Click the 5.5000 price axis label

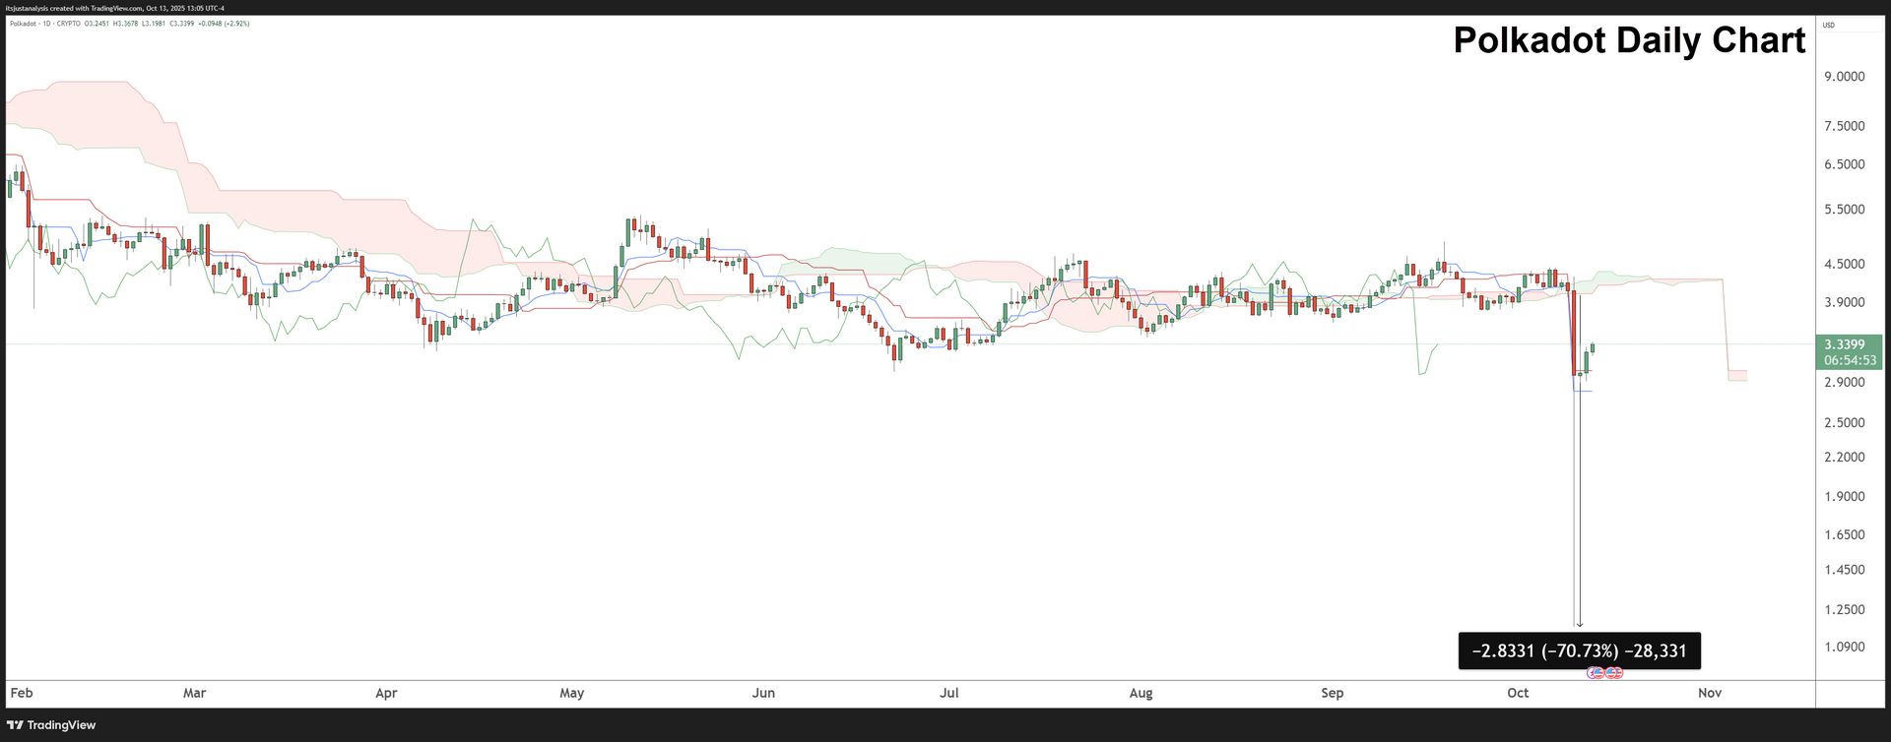(1844, 210)
